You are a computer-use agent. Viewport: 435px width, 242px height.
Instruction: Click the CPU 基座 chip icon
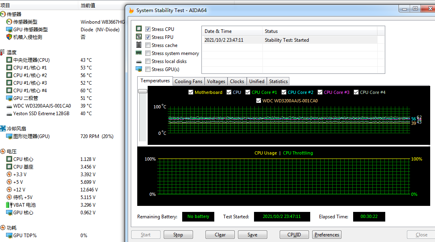coord(9,167)
